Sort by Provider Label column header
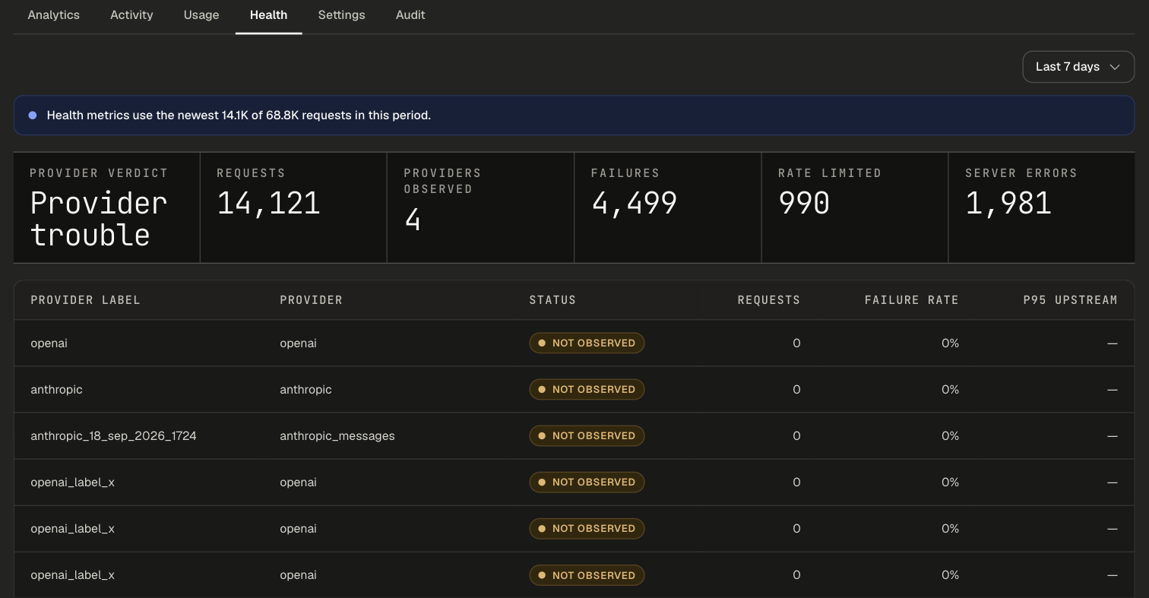Viewport: 1149px width, 598px height. point(85,300)
